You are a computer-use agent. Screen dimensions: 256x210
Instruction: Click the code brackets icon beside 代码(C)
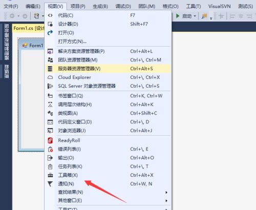point(50,15)
